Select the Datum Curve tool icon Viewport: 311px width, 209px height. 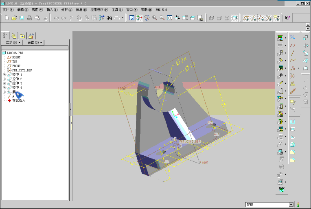[x=293, y=61]
